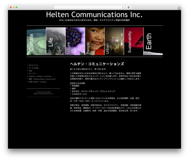Open English / editing / checking link
This screenshot has width=189, height=160.
tap(40, 76)
